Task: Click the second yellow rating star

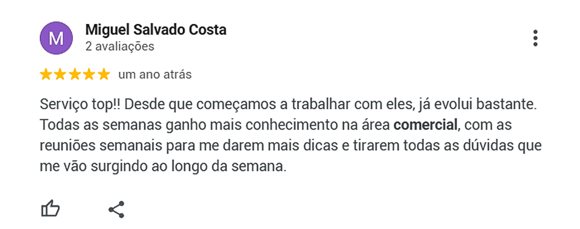Action: 60,74
